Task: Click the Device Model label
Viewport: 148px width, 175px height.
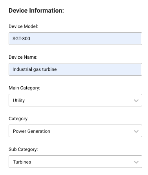Action: pyautogui.click(x=23, y=26)
